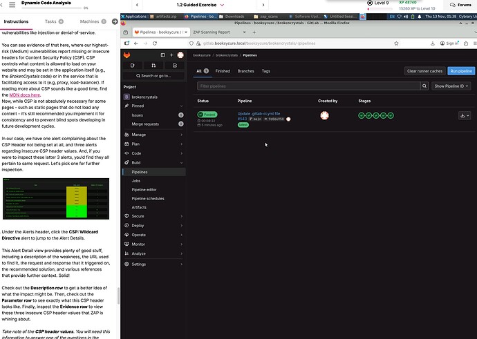477x339 pixels.
Task: Switch to the Finished pipelines tab
Action: 223,70
